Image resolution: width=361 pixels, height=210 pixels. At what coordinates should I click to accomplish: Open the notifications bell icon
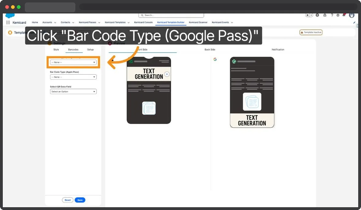pyautogui.click(x=344, y=15)
